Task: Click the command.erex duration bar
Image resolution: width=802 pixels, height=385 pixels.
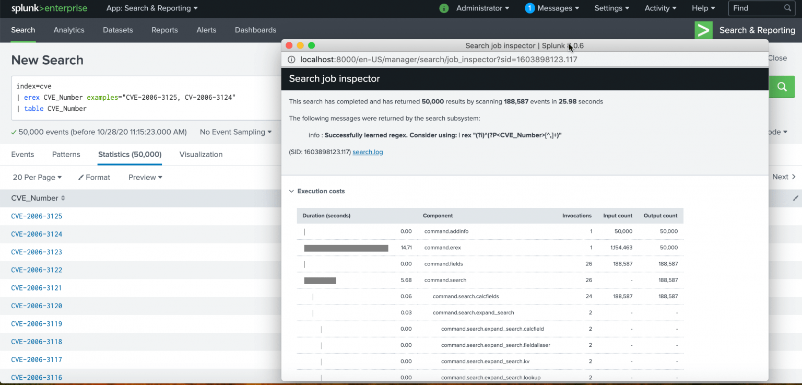Action: tap(346, 248)
